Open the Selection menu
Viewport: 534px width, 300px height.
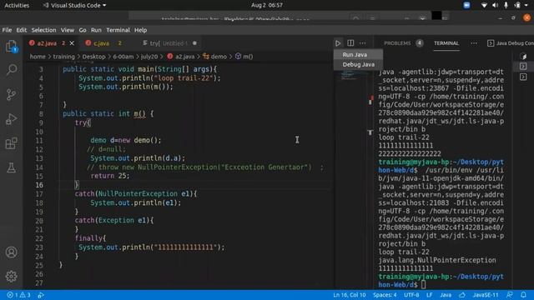pyautogui.click(x=43, y=30)
